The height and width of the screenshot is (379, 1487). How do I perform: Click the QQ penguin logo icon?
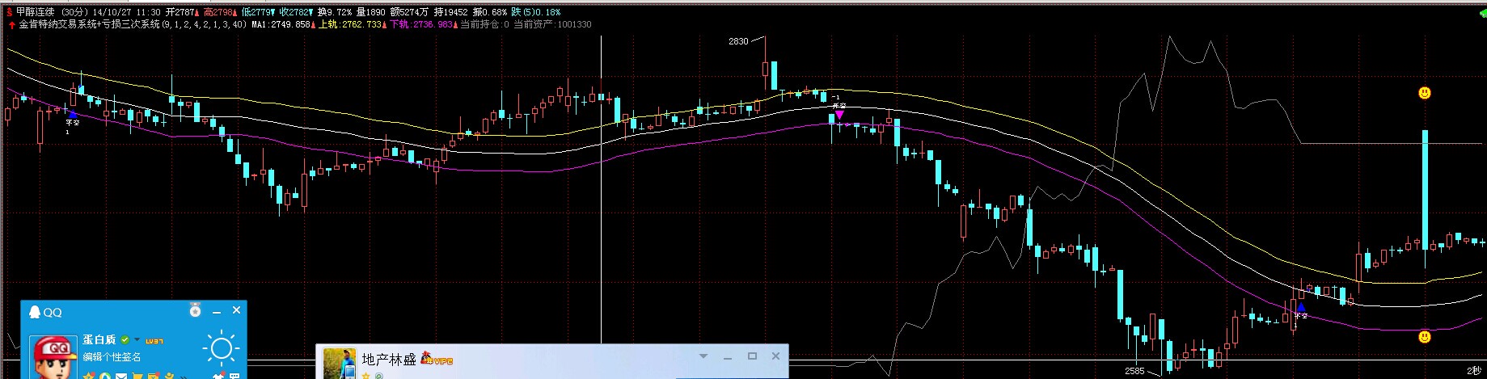click(x=35, y=312)
